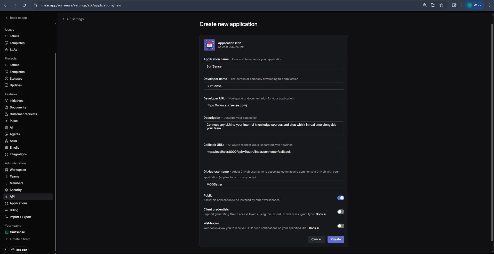The image size is (494, 254).
Task: Enable the Webhooks toggle
Action: pyautogui.click(x=341, y=226)
